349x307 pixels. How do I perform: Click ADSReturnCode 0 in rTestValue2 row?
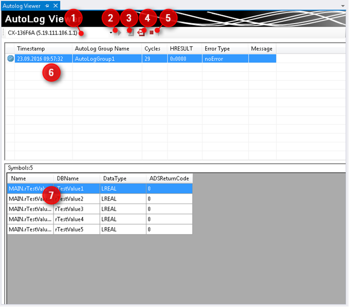pos(169,198)
